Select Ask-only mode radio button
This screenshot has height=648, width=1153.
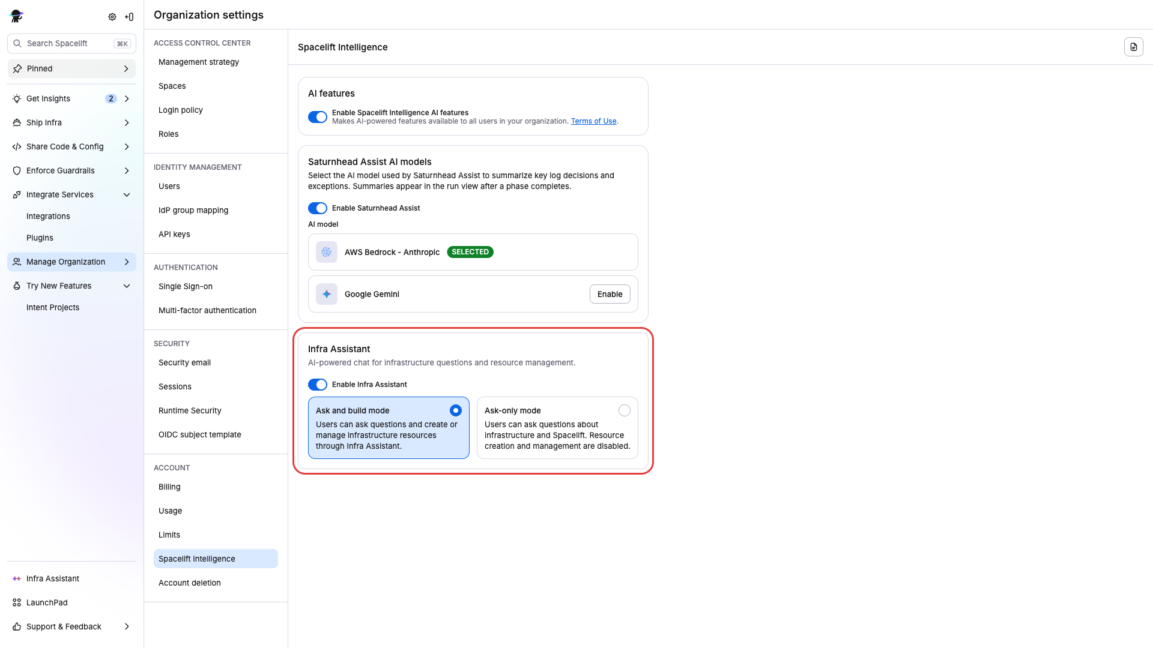[625, 410]
